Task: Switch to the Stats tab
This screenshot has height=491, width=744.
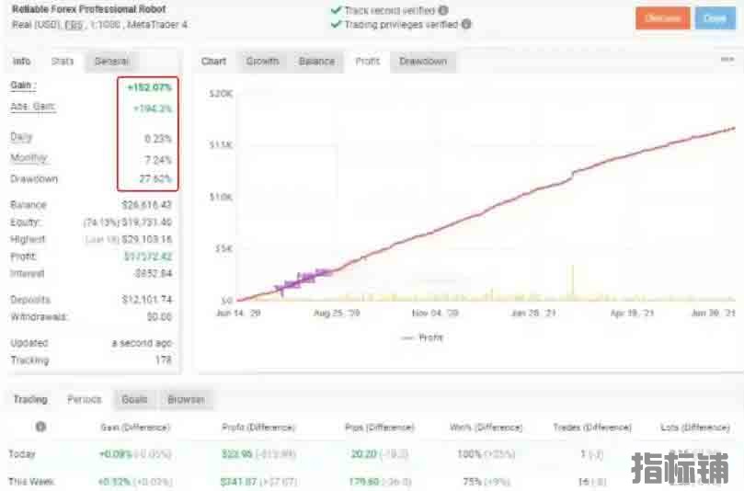Action: 63,62
